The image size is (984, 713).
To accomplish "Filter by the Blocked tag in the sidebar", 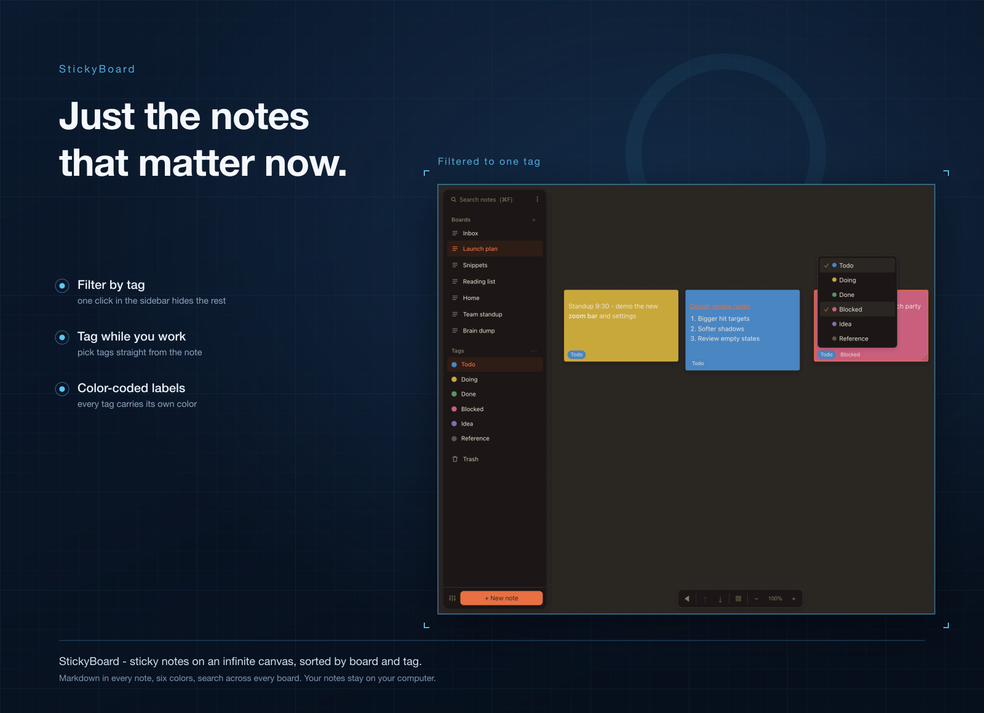I will pos(494,409).
